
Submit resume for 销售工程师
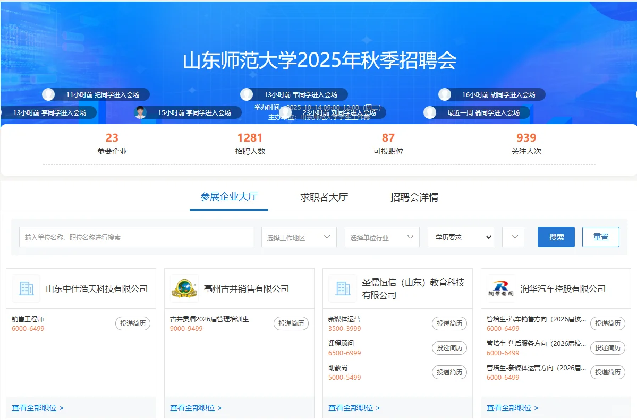coord(133,323)
